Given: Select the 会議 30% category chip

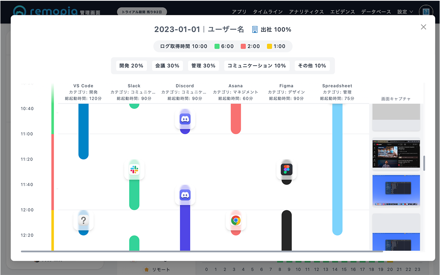Looking at the screenshot, I should tap(167, 66).
